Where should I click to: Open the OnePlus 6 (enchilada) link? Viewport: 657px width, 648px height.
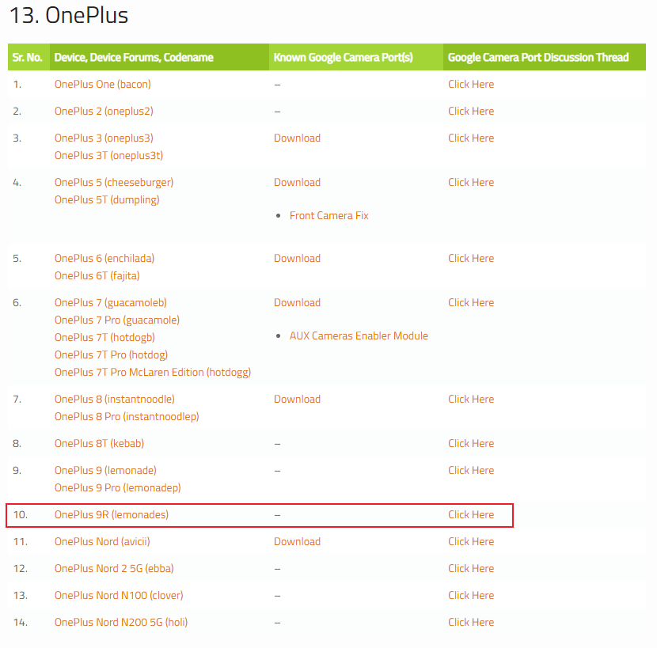[x=104, y=259]
